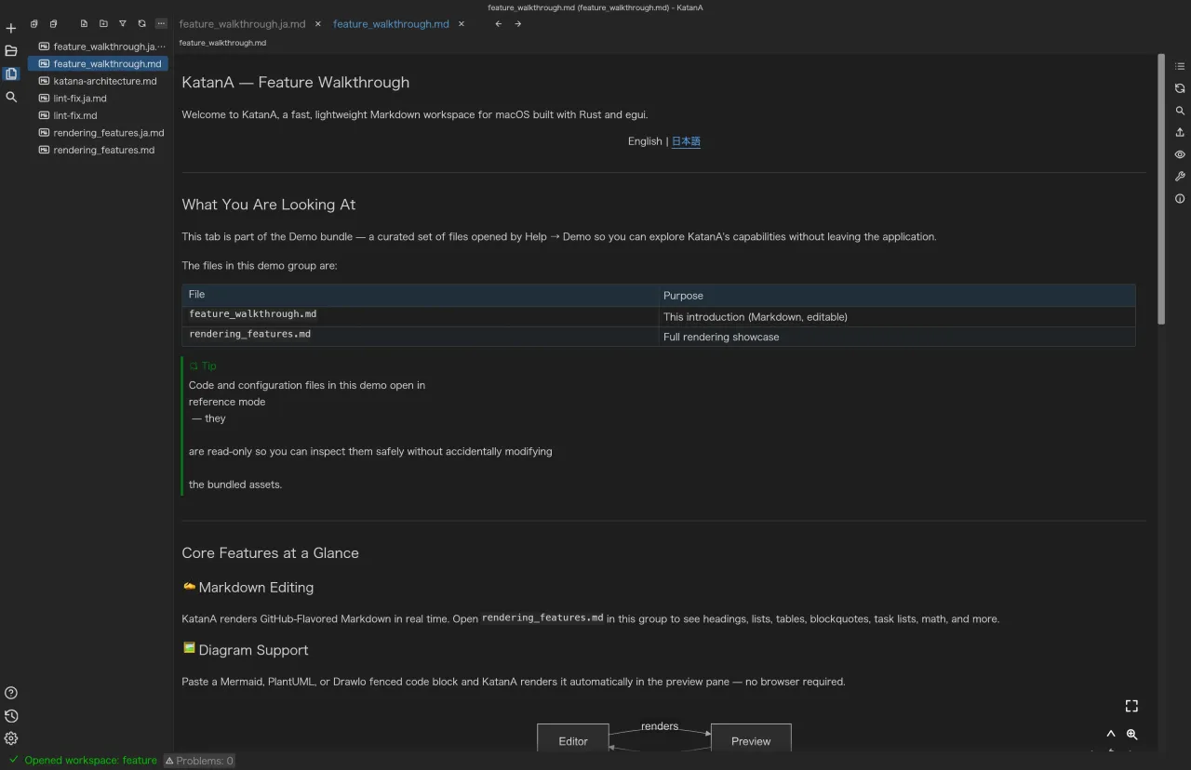
Task: Click the 'Markdown Editing' subheading
Action: [x=256, y=588]
